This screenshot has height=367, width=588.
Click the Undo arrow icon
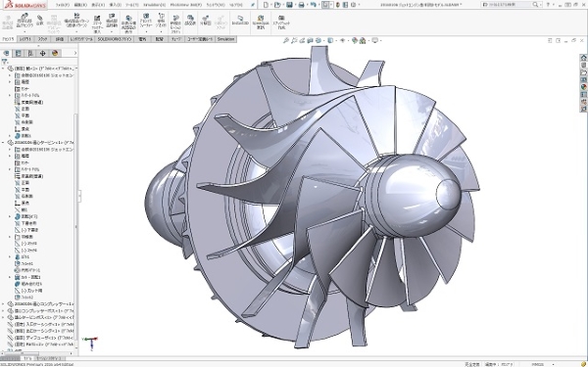point(314,5)
